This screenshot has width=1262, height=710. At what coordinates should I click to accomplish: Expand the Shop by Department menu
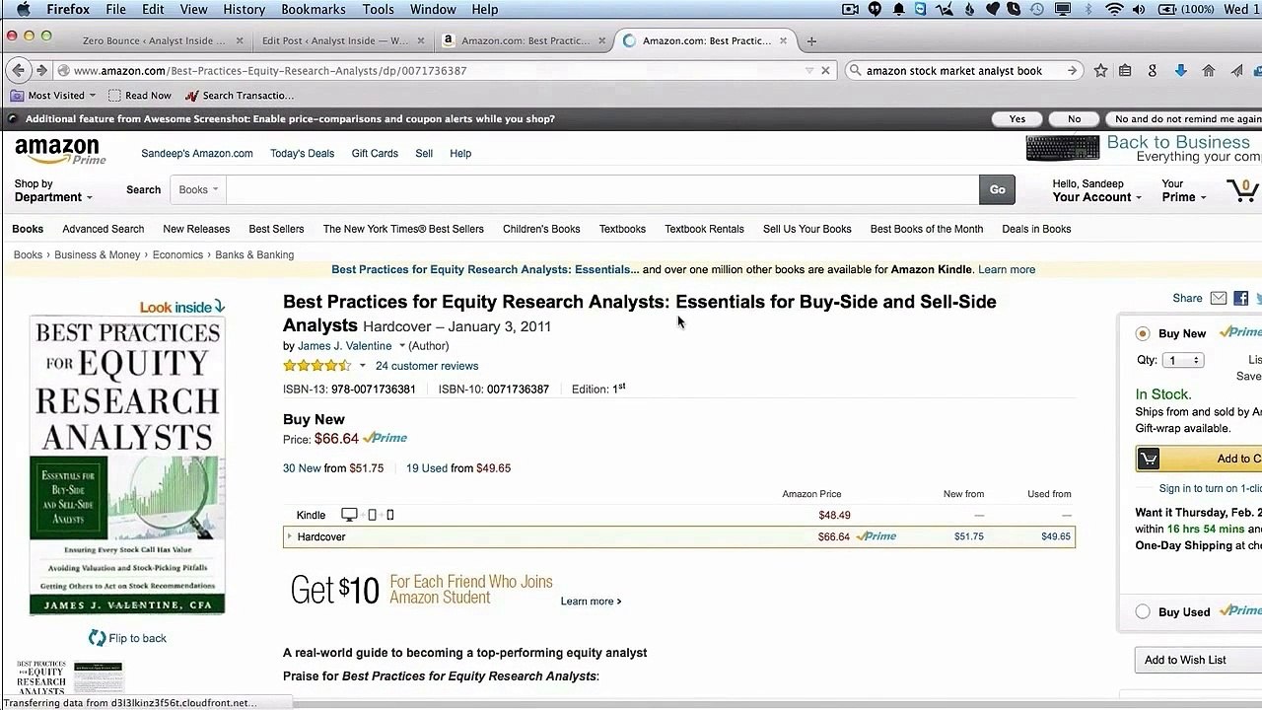click(53, 190)
